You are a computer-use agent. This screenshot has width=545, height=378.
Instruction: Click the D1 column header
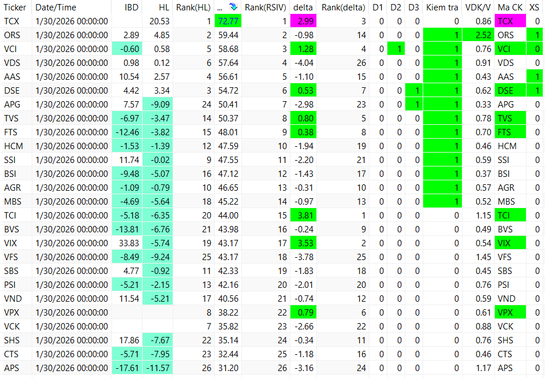[x=378, y=7]
